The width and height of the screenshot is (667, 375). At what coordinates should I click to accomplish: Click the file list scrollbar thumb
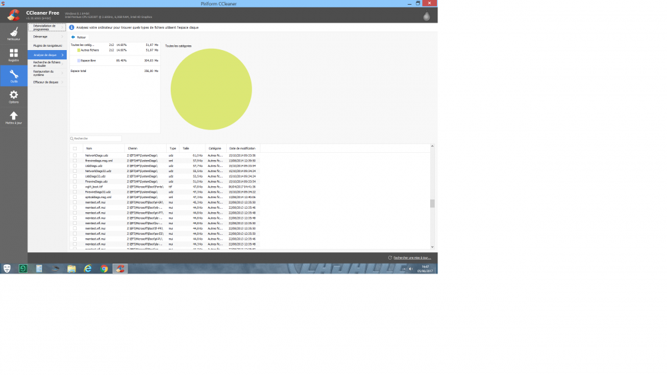click(432, 204)
